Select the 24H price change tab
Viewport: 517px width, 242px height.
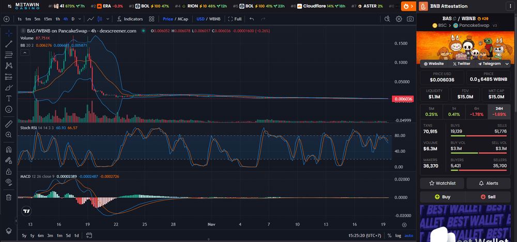[499, 112]
